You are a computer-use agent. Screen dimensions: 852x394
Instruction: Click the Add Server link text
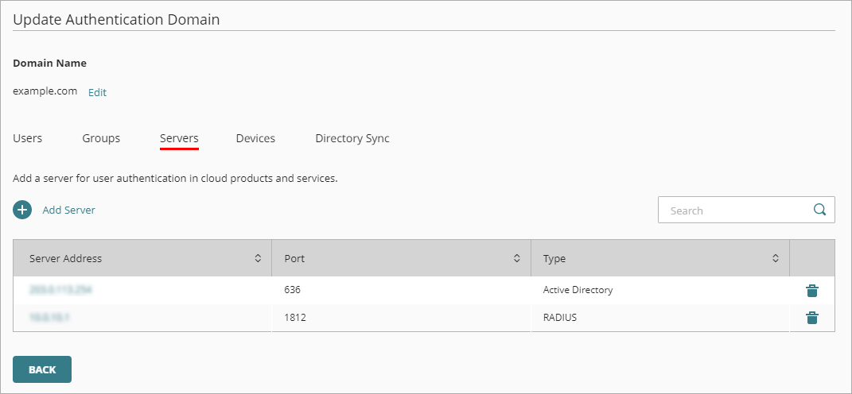point(68,211)
